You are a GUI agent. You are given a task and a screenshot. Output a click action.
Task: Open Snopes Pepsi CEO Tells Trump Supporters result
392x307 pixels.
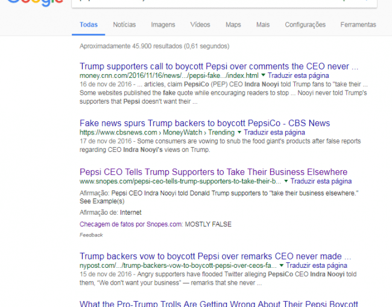(213, 172)
